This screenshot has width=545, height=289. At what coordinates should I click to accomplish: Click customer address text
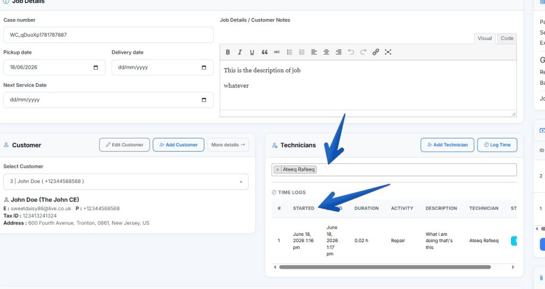tap(89, 224)
